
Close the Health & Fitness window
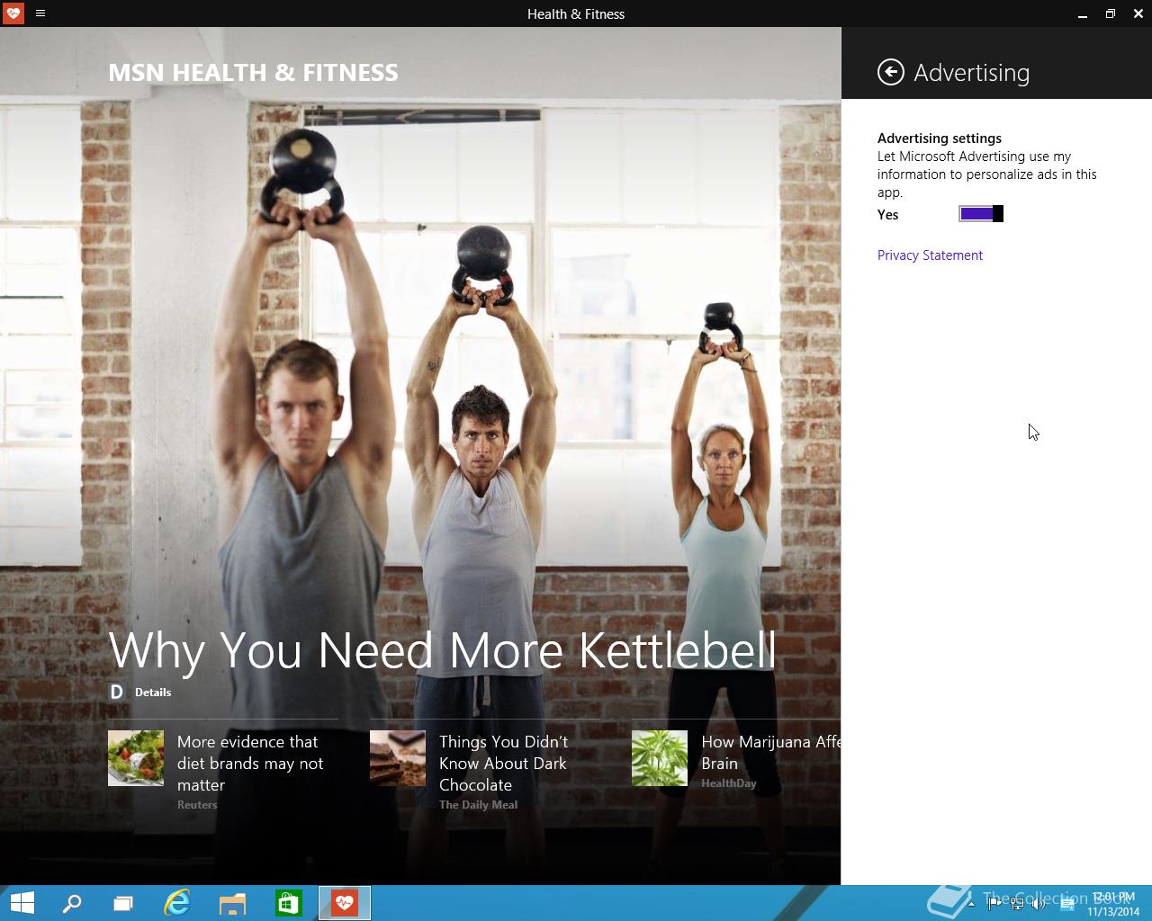pyautogui.click(x=1138, y=13)
